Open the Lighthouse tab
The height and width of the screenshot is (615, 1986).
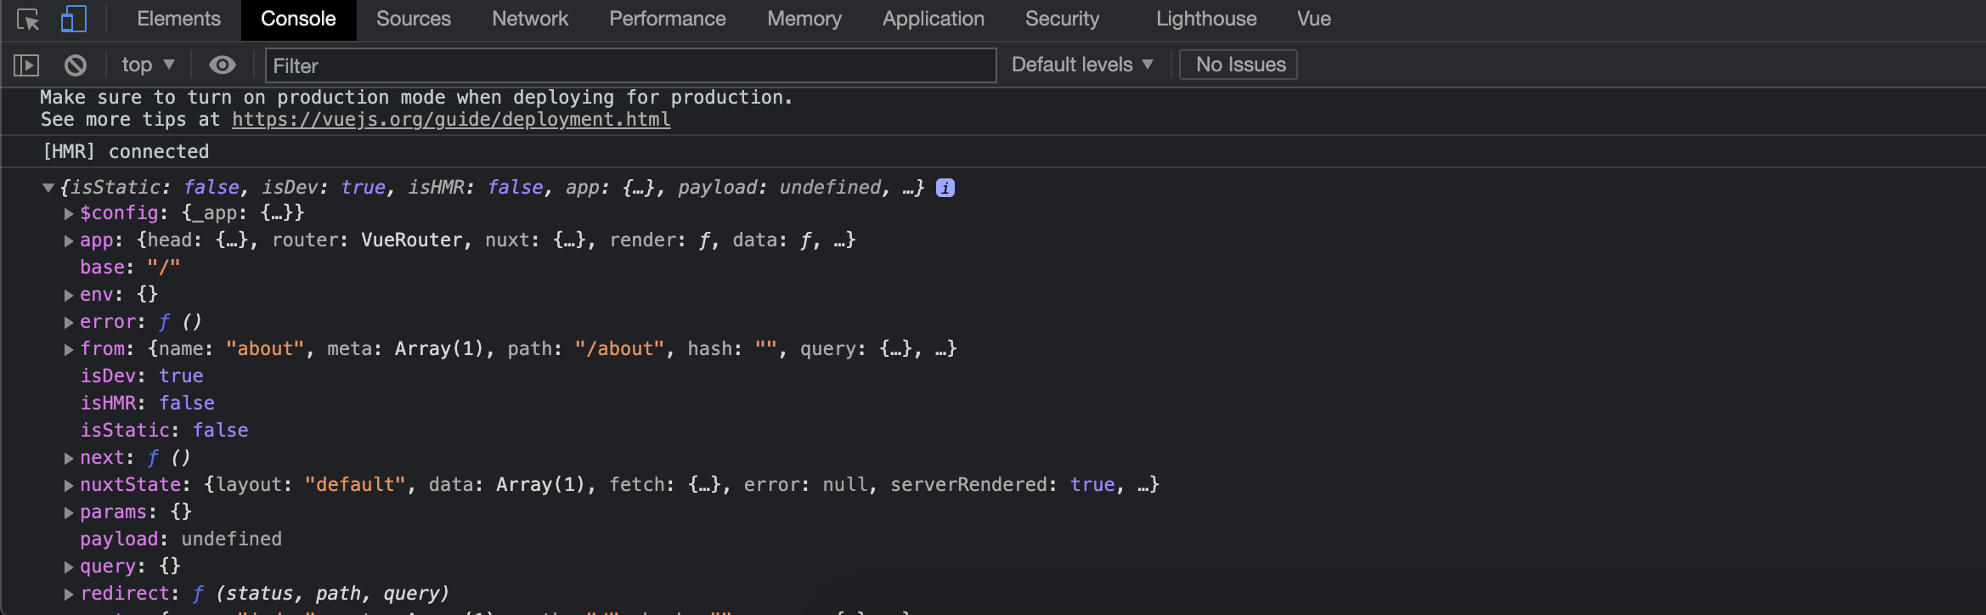tap(1206, 19)
